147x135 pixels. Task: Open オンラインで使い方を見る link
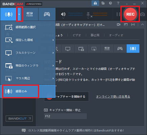(x=113, y=97)
